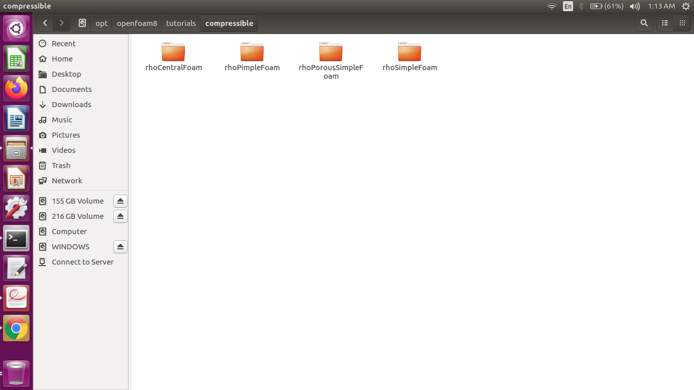Select the rhoCentralFoam name label
This screenshot has height=390, width=694.
click(x=174, y=68)
